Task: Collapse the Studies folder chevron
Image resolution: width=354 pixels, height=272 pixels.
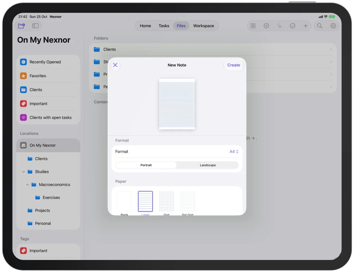Action: point(24,172)
